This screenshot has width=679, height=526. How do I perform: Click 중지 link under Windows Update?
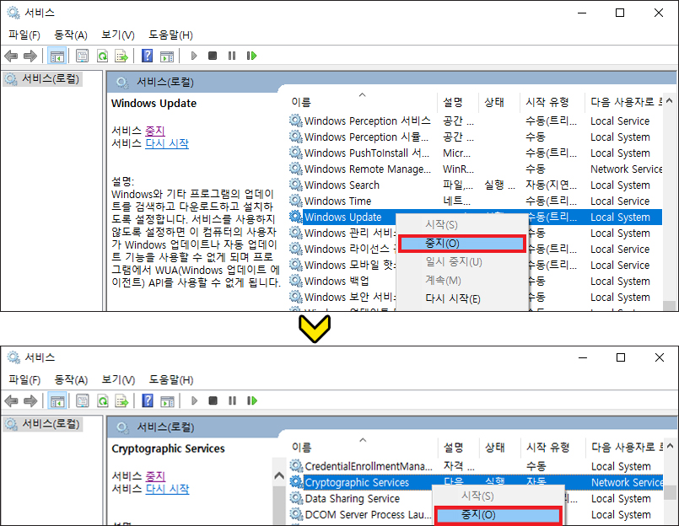(155, 131)
